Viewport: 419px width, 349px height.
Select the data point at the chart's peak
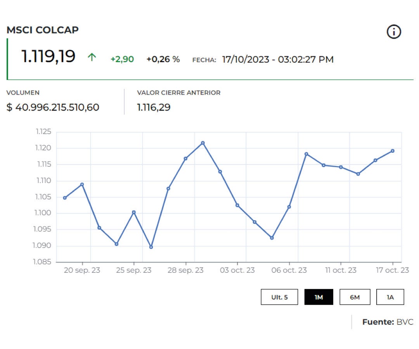pos(203,143)
